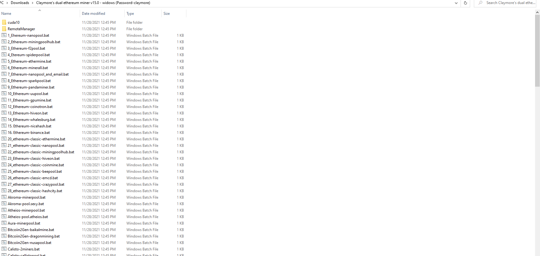Click the Aura-minerpool.bat file icon
The width and height of the screenshot is (540, 256).
pyautogui.click(x=4, y=223)
